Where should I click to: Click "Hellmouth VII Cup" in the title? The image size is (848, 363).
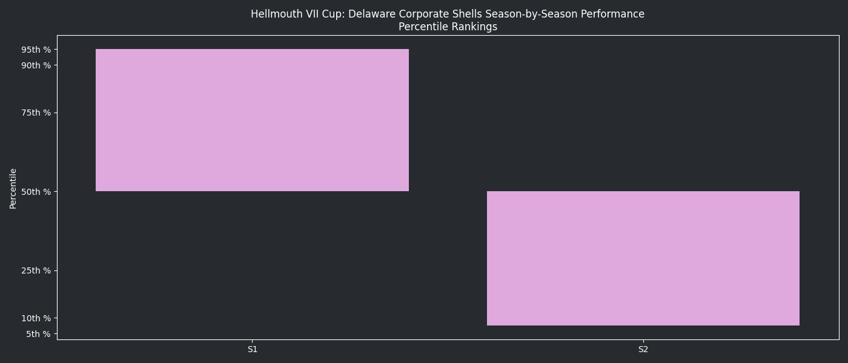(297, 14)
